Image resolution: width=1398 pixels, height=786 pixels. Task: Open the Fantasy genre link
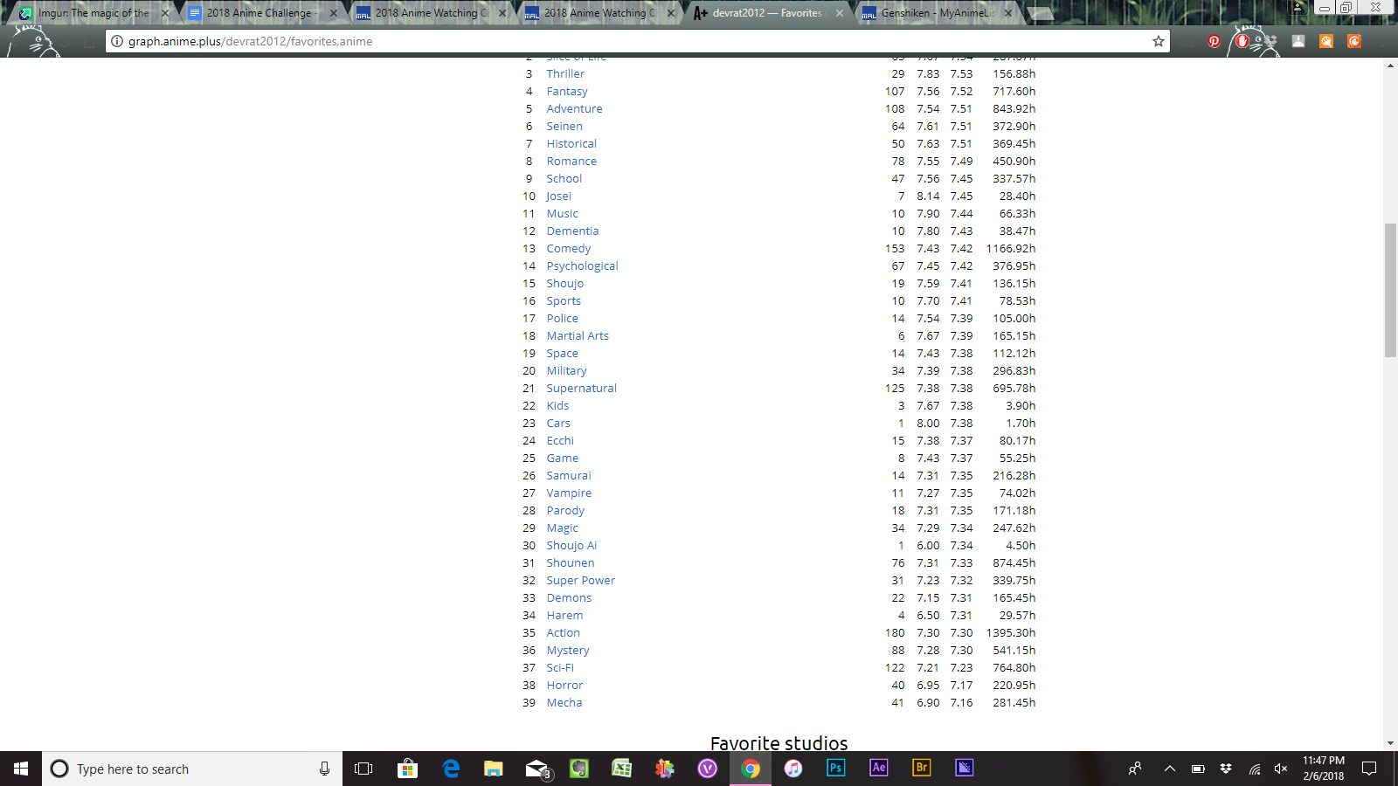point(567,92)
